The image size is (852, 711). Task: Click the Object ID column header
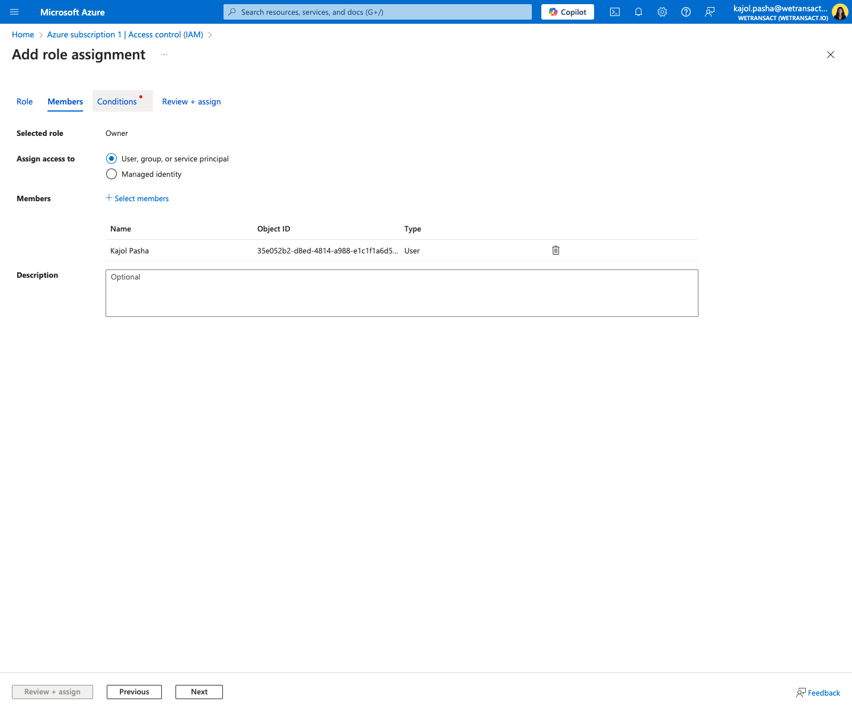pyautogui.click(x=274, y=228)
